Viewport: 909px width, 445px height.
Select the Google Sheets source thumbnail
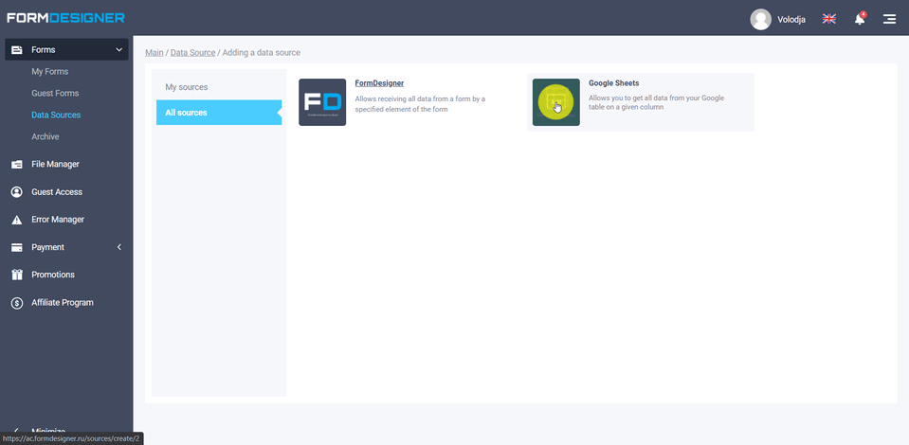tap(555, 102)
